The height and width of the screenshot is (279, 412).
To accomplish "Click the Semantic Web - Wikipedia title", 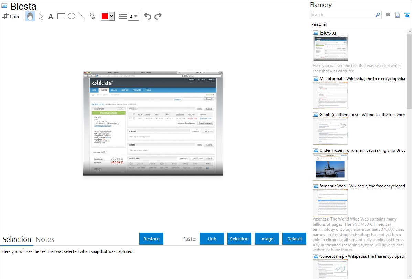I will point(362,186).
